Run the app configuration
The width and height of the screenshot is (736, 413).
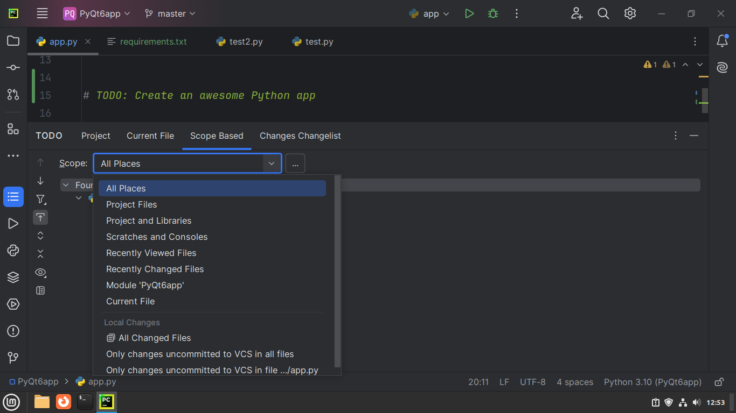(x=469, y=13)
